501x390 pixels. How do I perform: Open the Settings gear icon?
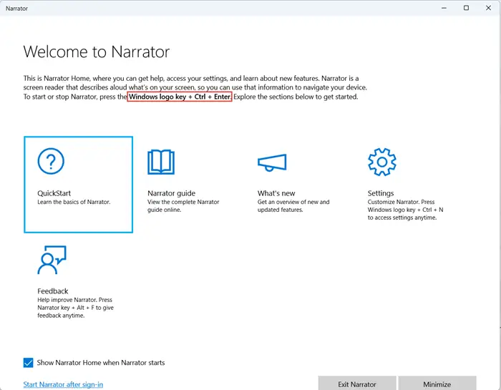tap(381, 162)
